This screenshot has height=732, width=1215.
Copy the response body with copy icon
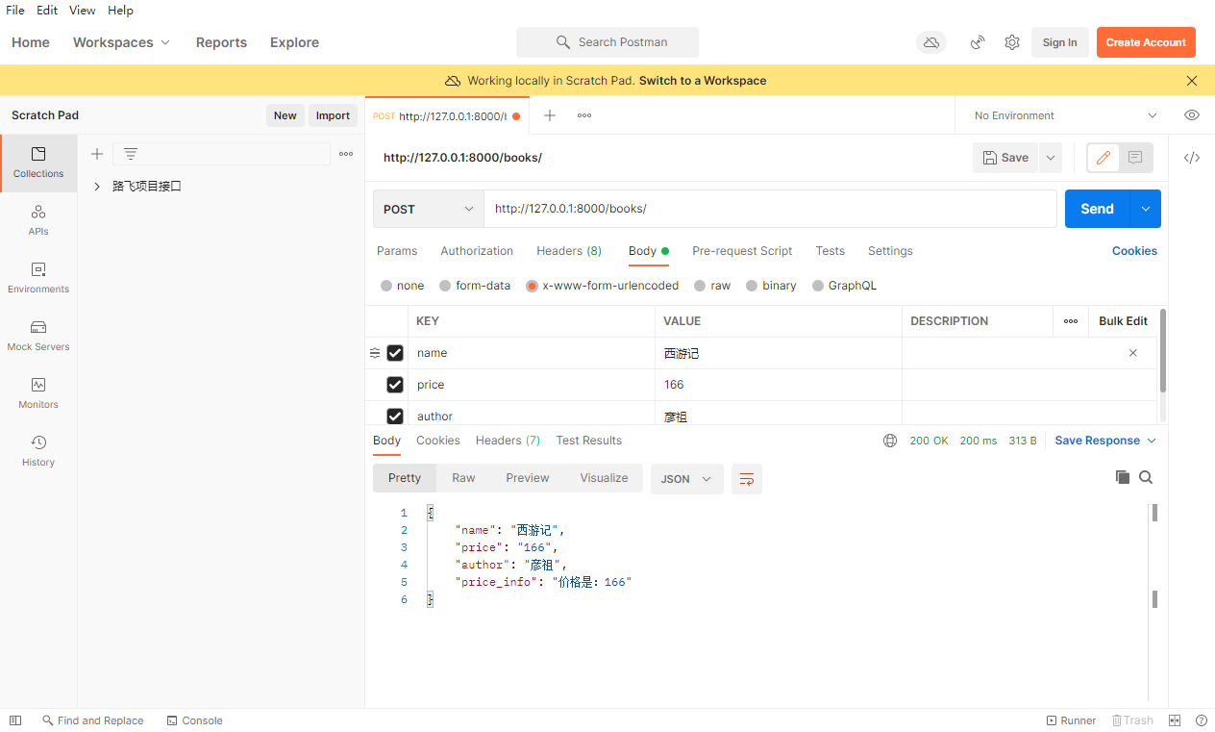[x=1122, y=477]
